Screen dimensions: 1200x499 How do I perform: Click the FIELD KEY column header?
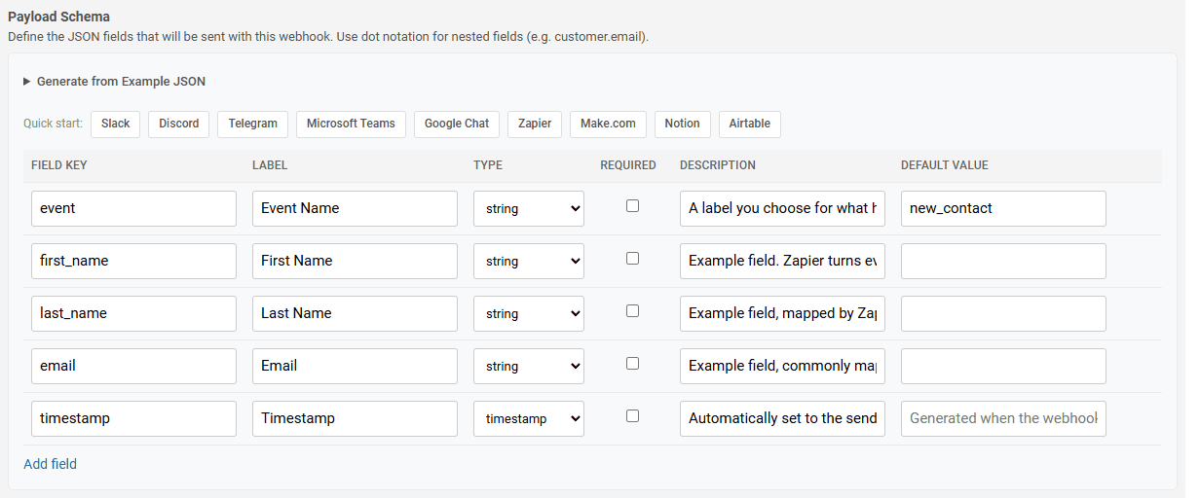click(x=59, y=165)
